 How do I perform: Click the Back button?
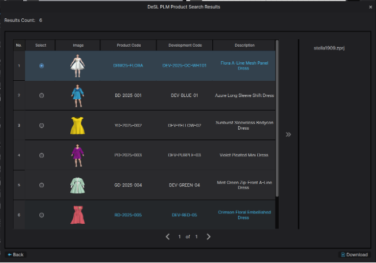16,254
